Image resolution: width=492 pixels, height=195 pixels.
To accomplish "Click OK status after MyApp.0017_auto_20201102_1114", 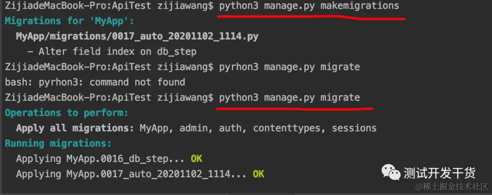I will click(x=259, y=174).
